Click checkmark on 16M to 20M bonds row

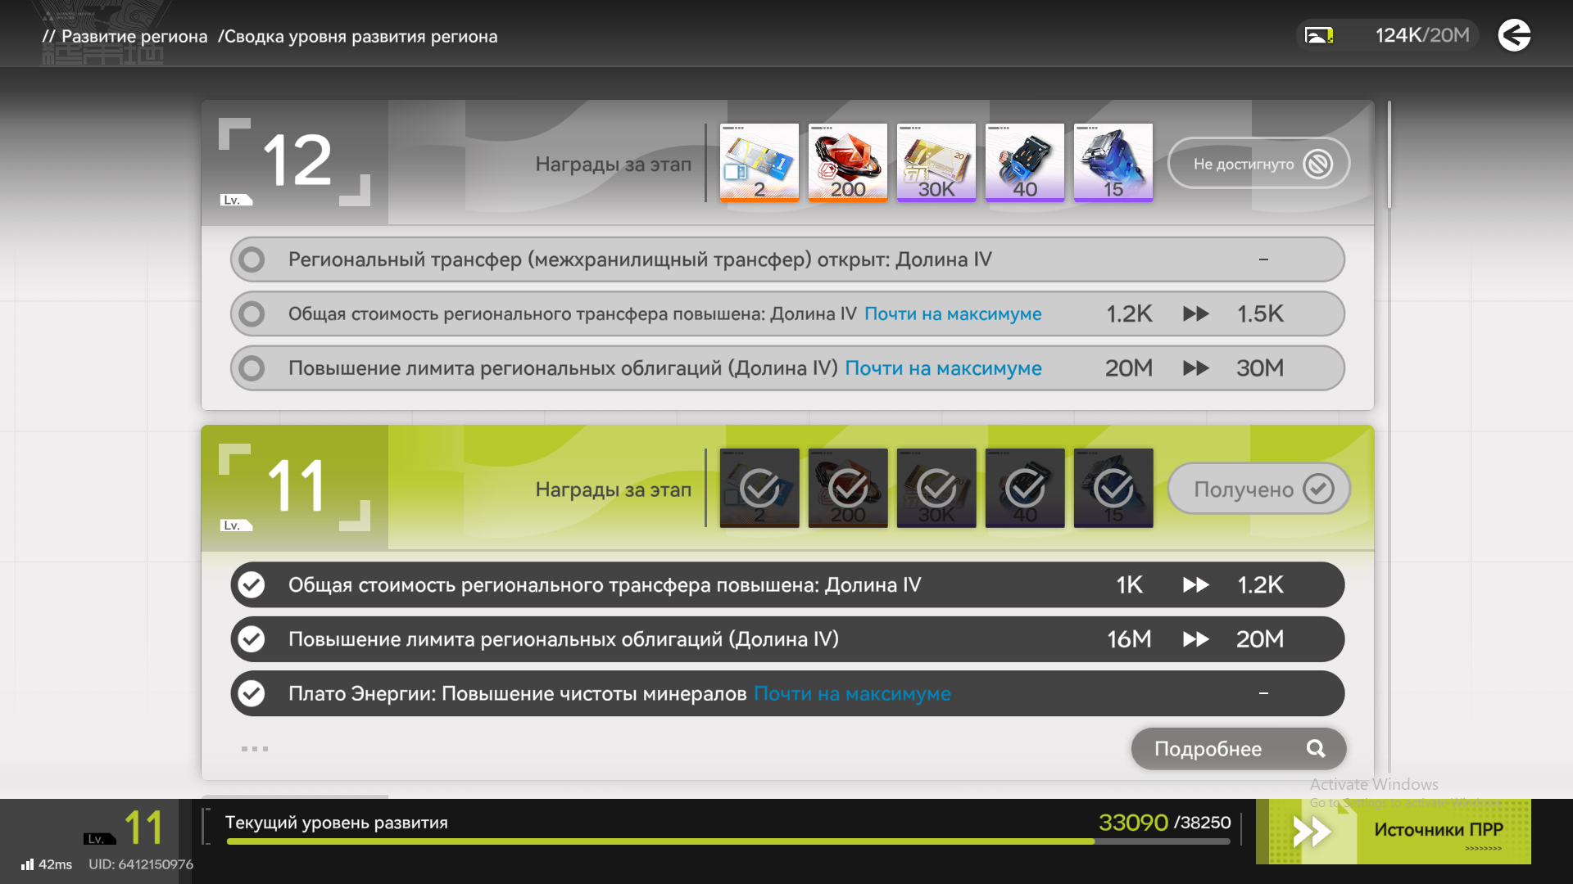click(x=252, y=639)
